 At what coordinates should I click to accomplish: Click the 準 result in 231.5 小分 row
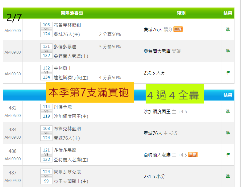(228, 176)
